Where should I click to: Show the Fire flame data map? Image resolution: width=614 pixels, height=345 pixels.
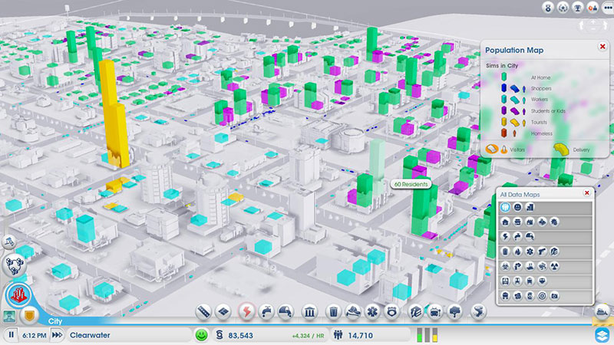coord(517,251)
